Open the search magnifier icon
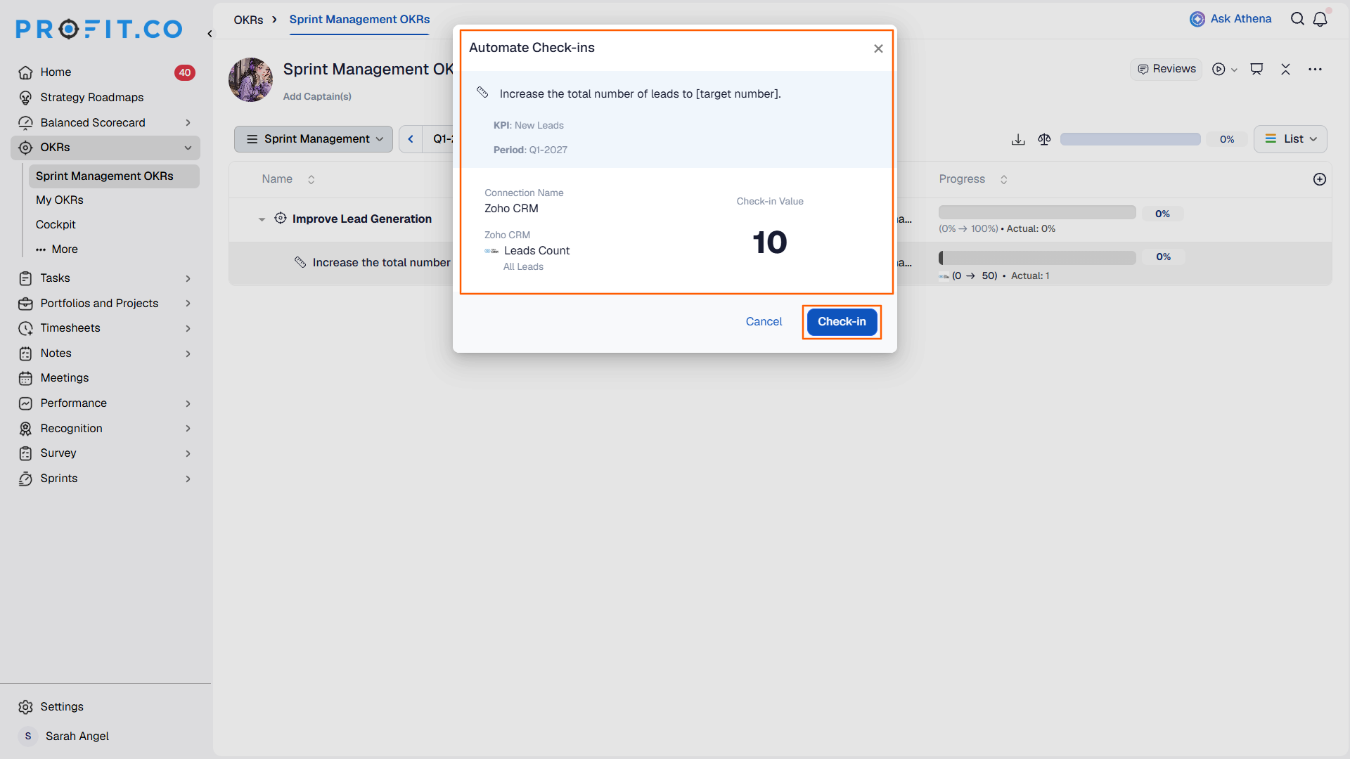 tap(1297, 19)
